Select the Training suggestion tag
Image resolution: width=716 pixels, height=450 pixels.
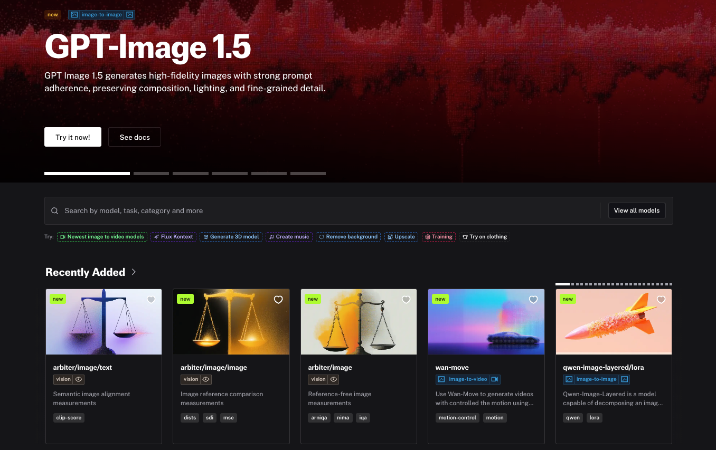coord(438,237)
